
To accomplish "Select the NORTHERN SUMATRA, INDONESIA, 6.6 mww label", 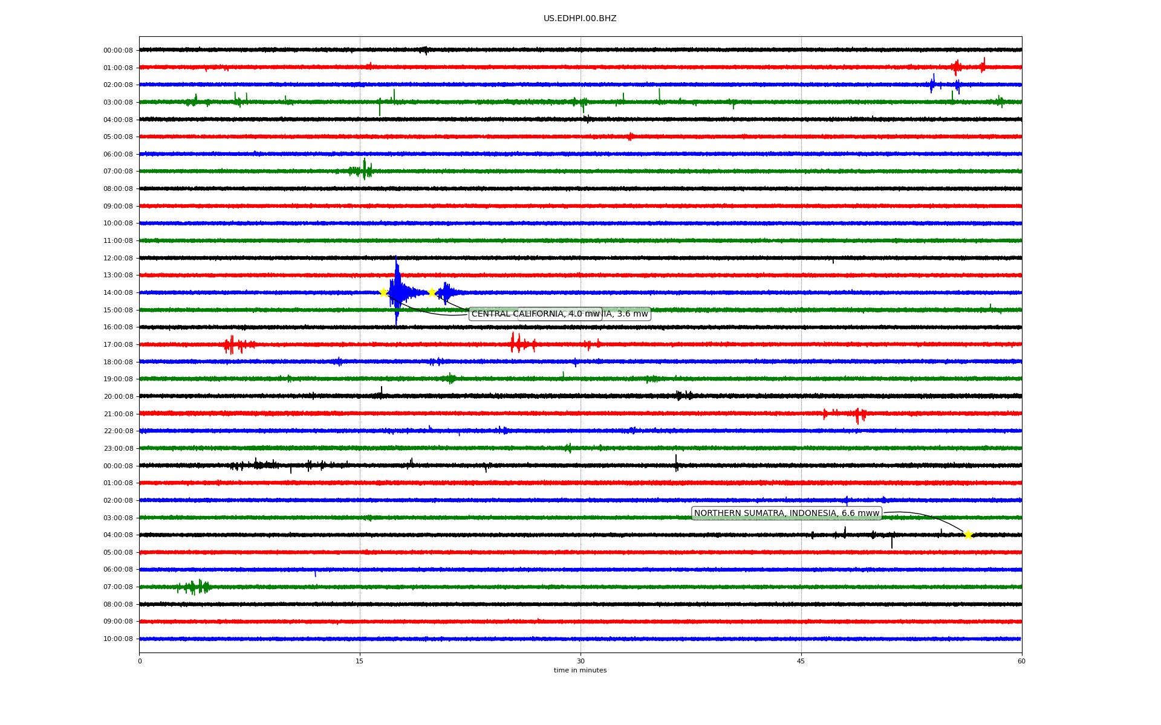I will tap(786, 514).
